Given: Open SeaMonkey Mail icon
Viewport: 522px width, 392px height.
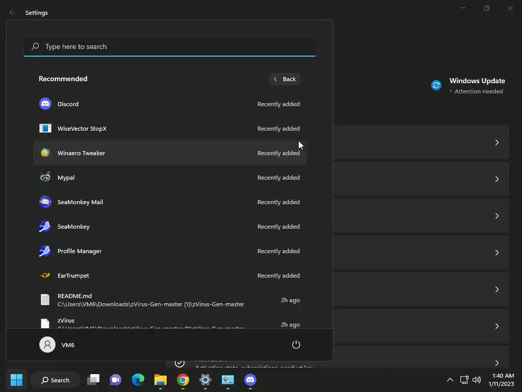Looking at the screenshot, I should click(45, 202).
